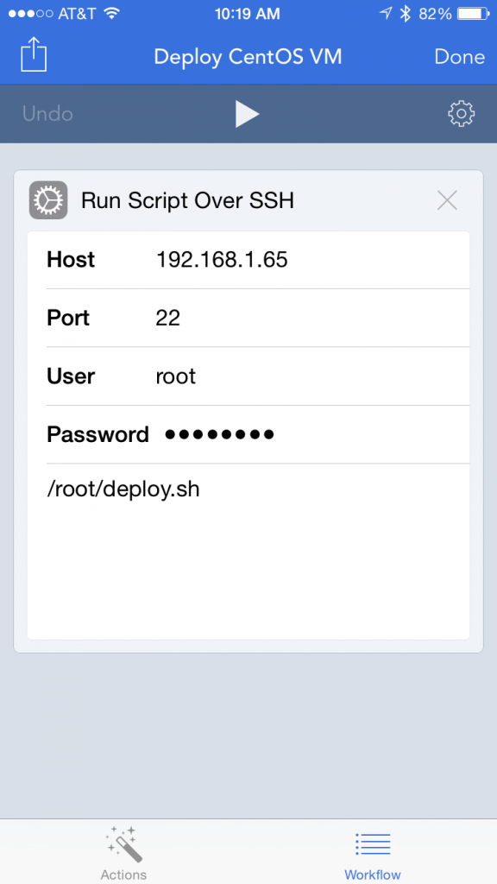Tap the share icon in header

click(34, 54)
